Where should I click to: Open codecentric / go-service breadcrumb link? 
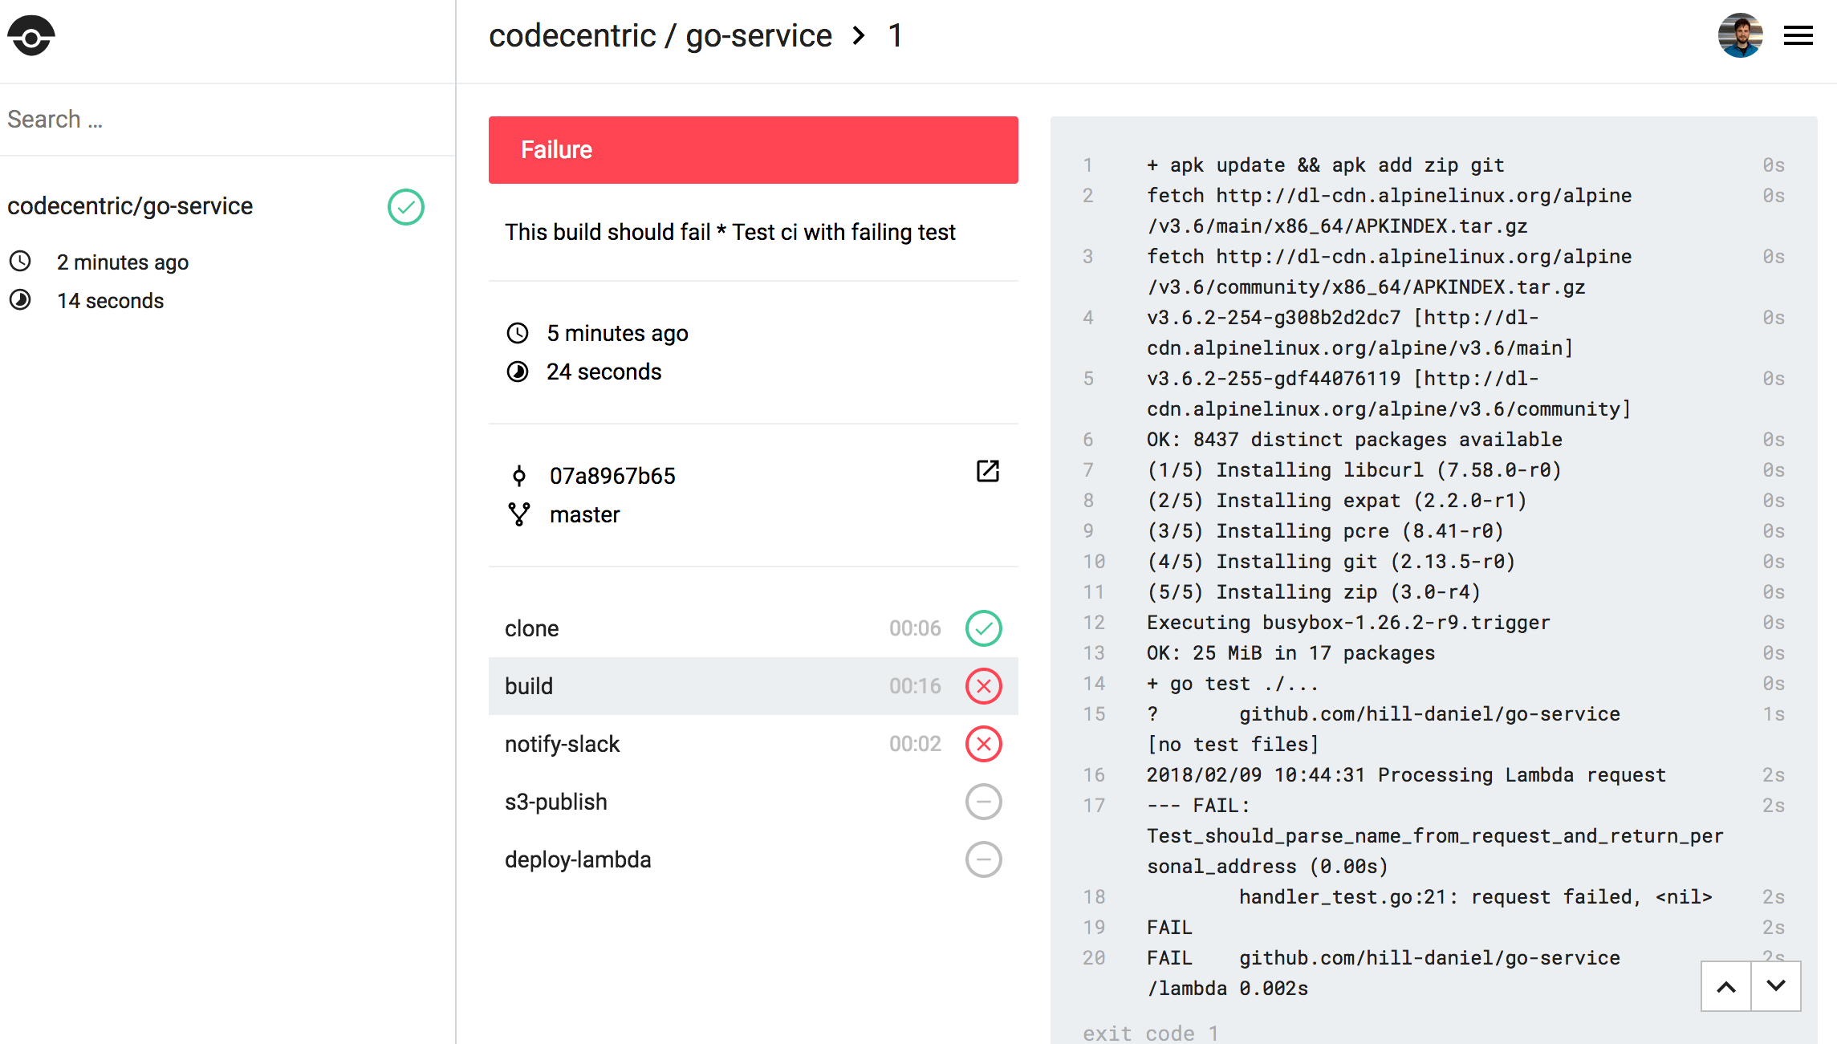660,36
